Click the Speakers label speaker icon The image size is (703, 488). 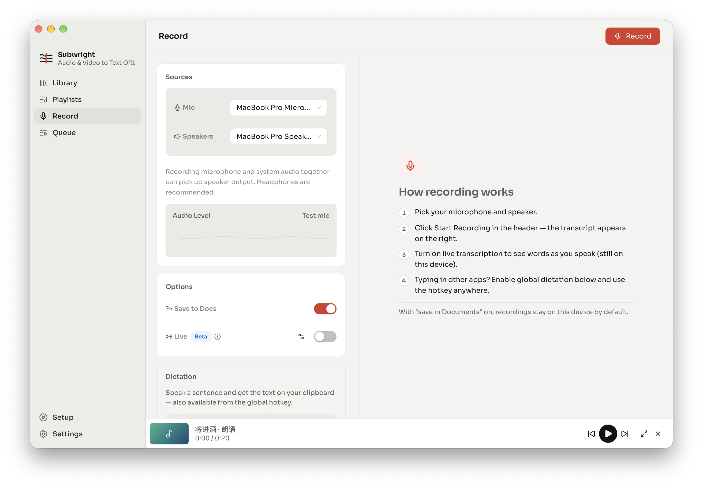(177, 136)
